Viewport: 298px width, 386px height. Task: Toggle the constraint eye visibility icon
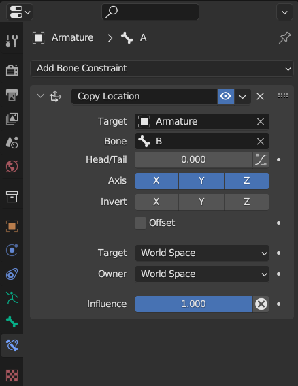pyautogui.click(x=226, y=96)
